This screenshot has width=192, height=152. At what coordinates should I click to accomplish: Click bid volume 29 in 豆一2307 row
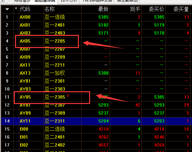click(187, 105)
